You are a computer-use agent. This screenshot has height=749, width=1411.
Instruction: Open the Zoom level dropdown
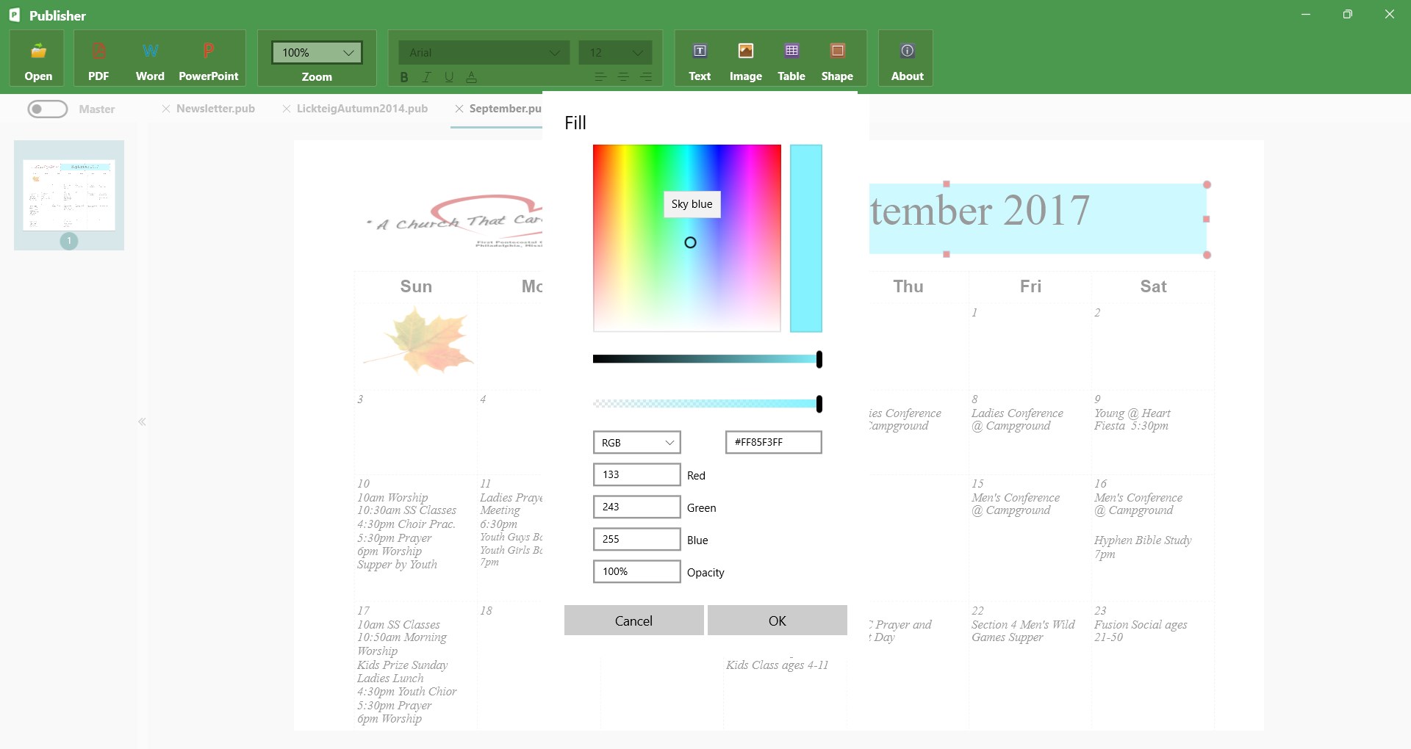click(316, 52)
